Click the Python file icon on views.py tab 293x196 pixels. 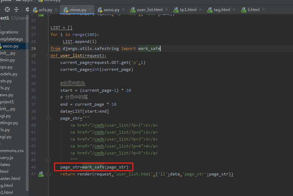66,10
